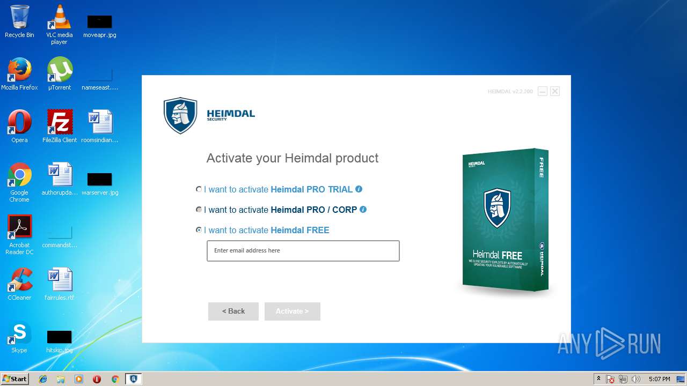The width and height of the screenshot is (687, 386).
Task: Select the VLC media player shortcut
Action: click(59, 24)
